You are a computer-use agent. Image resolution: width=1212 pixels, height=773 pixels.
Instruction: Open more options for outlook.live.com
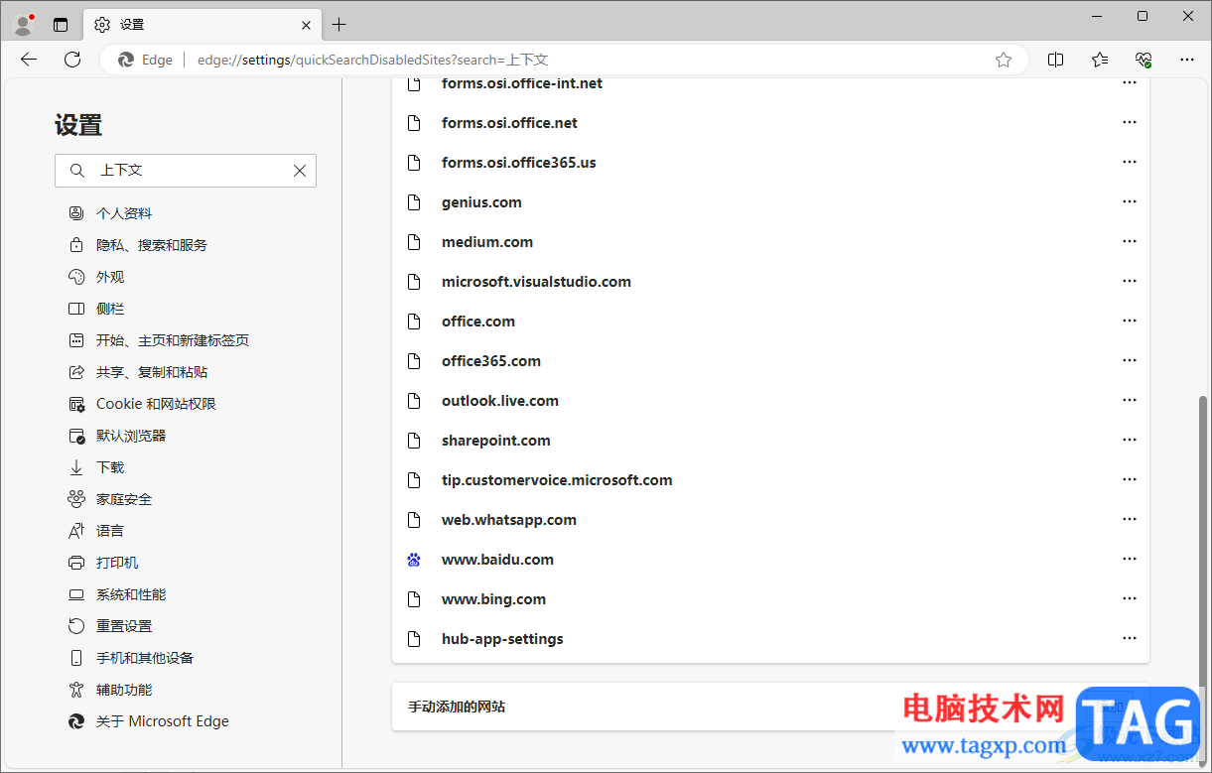[x=1129, y=400]
